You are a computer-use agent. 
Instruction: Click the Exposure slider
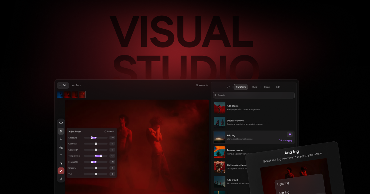[96, 138]
